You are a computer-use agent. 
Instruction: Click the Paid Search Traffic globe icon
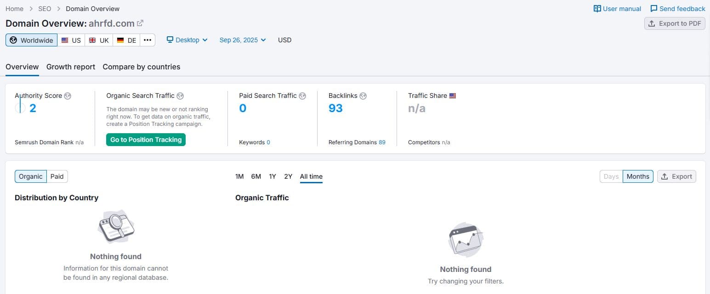302,96
